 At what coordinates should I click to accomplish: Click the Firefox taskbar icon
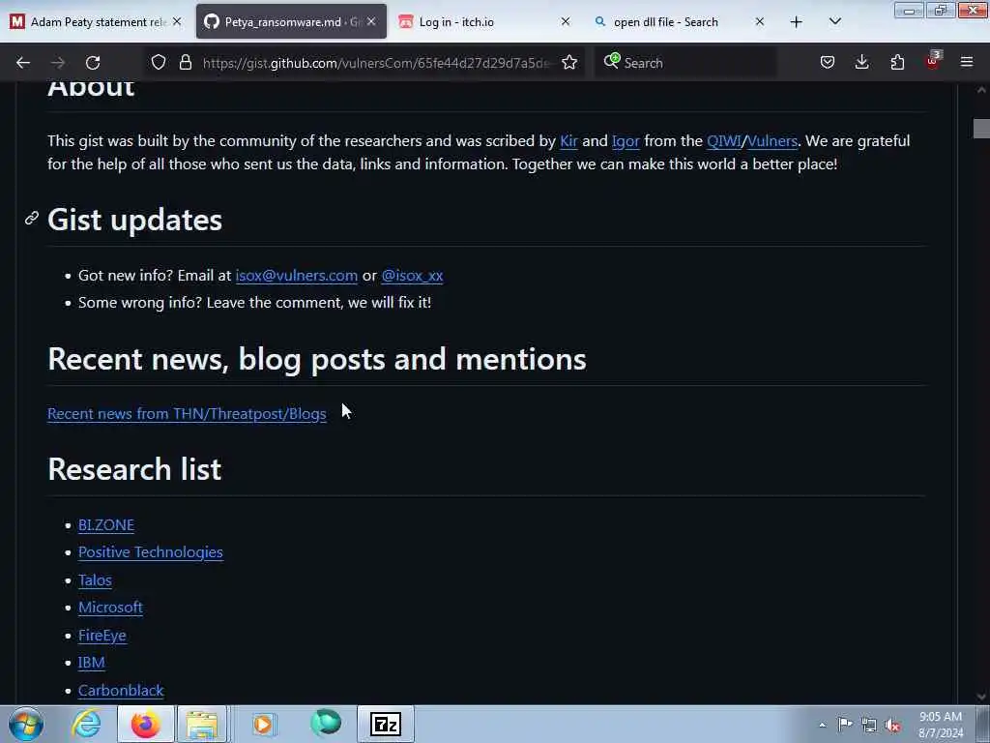145,724
